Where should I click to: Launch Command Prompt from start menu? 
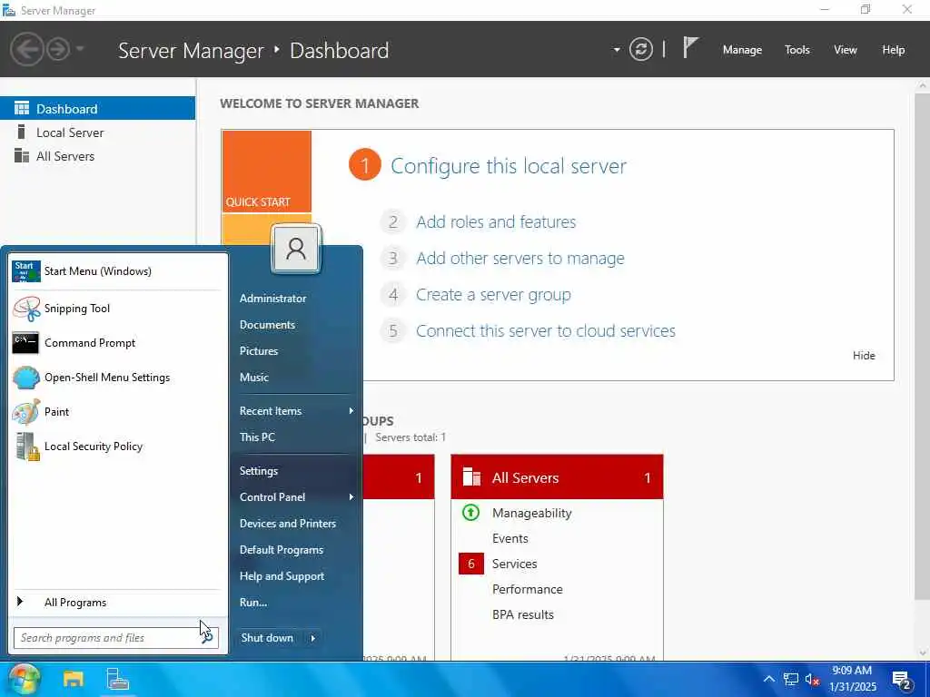click(x=117, y=342)
